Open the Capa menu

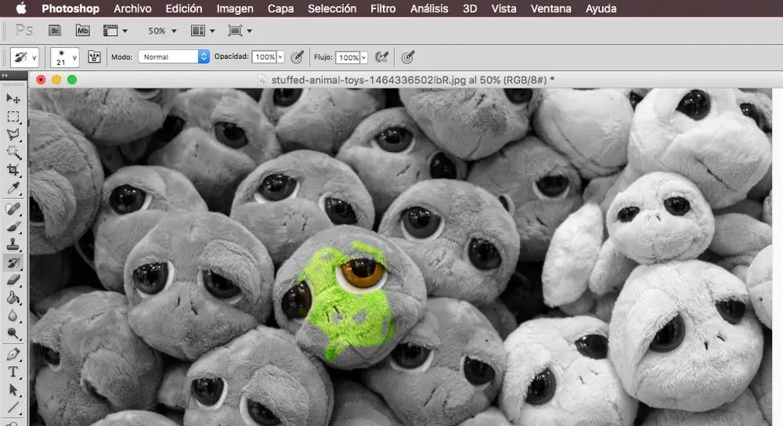tap(280, 9)
